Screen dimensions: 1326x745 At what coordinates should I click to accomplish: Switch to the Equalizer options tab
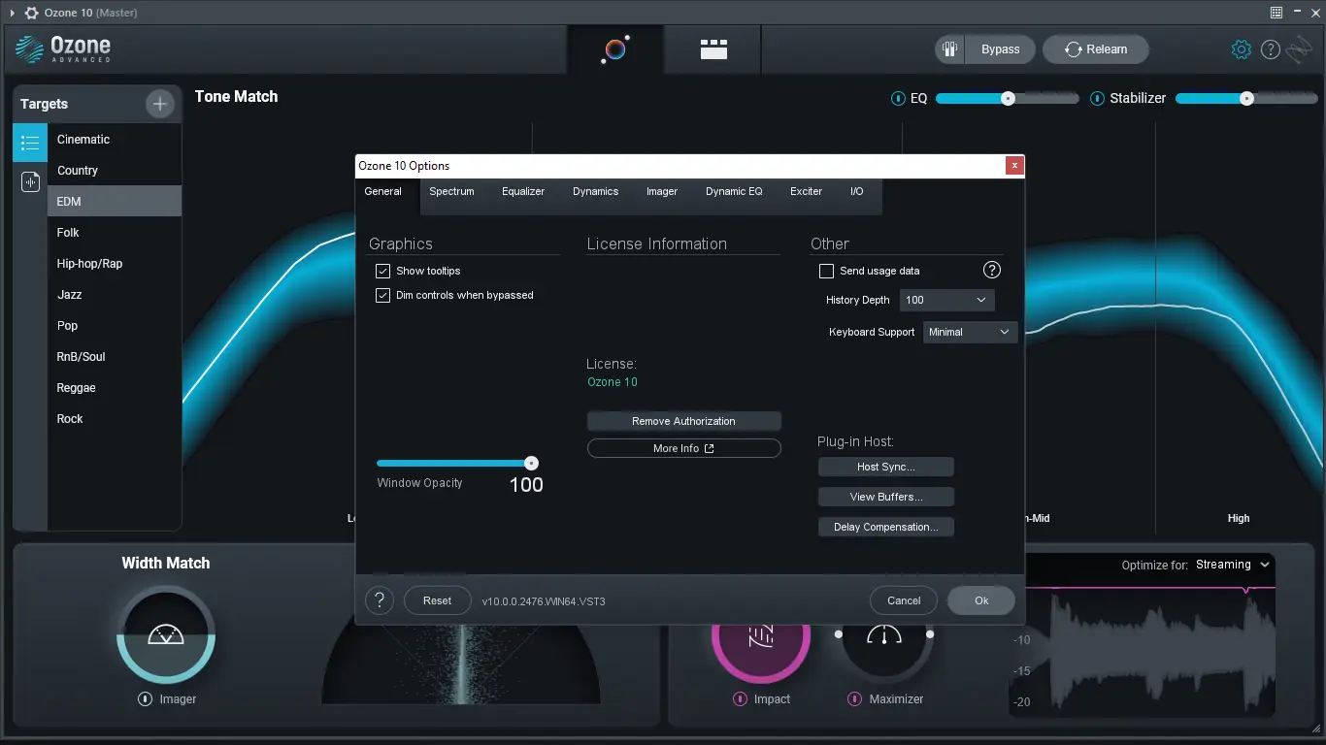pos(523,191)
